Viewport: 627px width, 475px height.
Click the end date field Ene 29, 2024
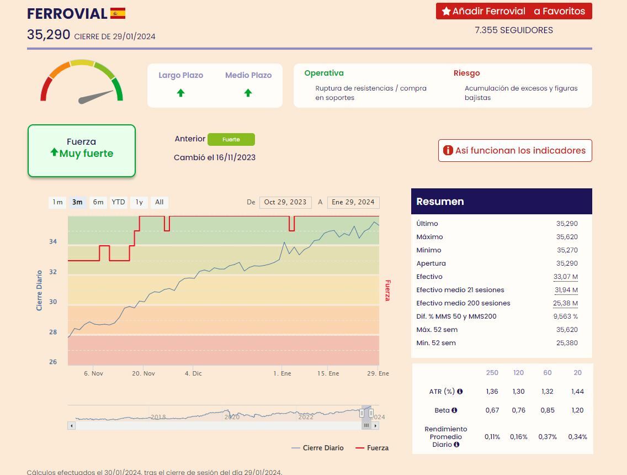(x=353, y=202)
